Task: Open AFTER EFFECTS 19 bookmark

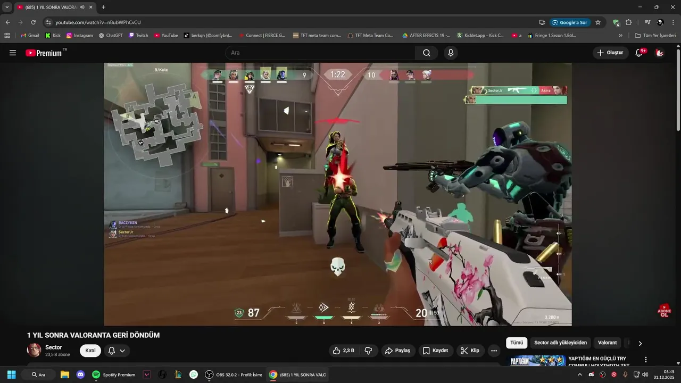Action: 426,35
